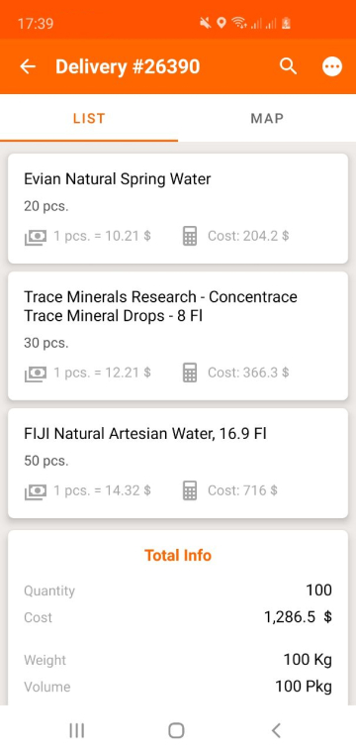Open Trace Minerals Research Concentrace item
The image size is (356, 753).
(178, 336)
